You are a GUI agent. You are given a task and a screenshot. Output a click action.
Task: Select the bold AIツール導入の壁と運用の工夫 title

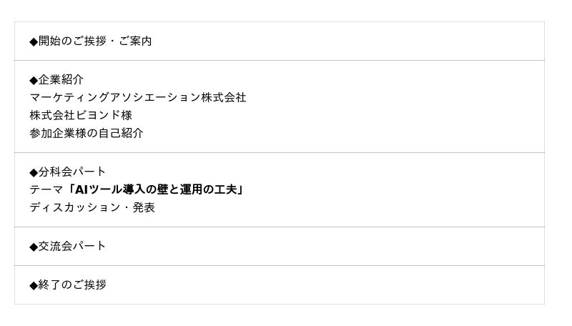click(157, 189)
